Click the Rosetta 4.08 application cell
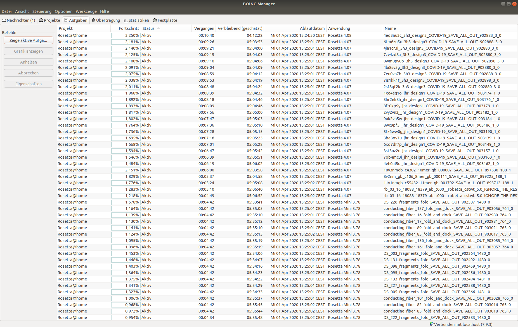The image size is (518, 327). (x=340, y=35)
